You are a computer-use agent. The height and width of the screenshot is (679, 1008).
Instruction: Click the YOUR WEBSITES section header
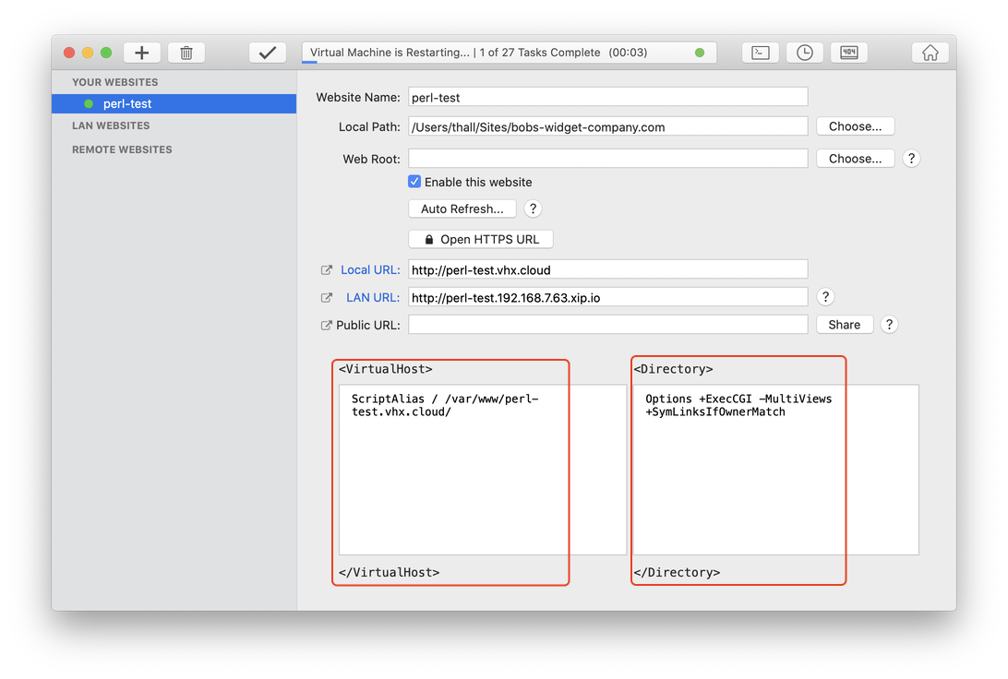pos(115,82)
